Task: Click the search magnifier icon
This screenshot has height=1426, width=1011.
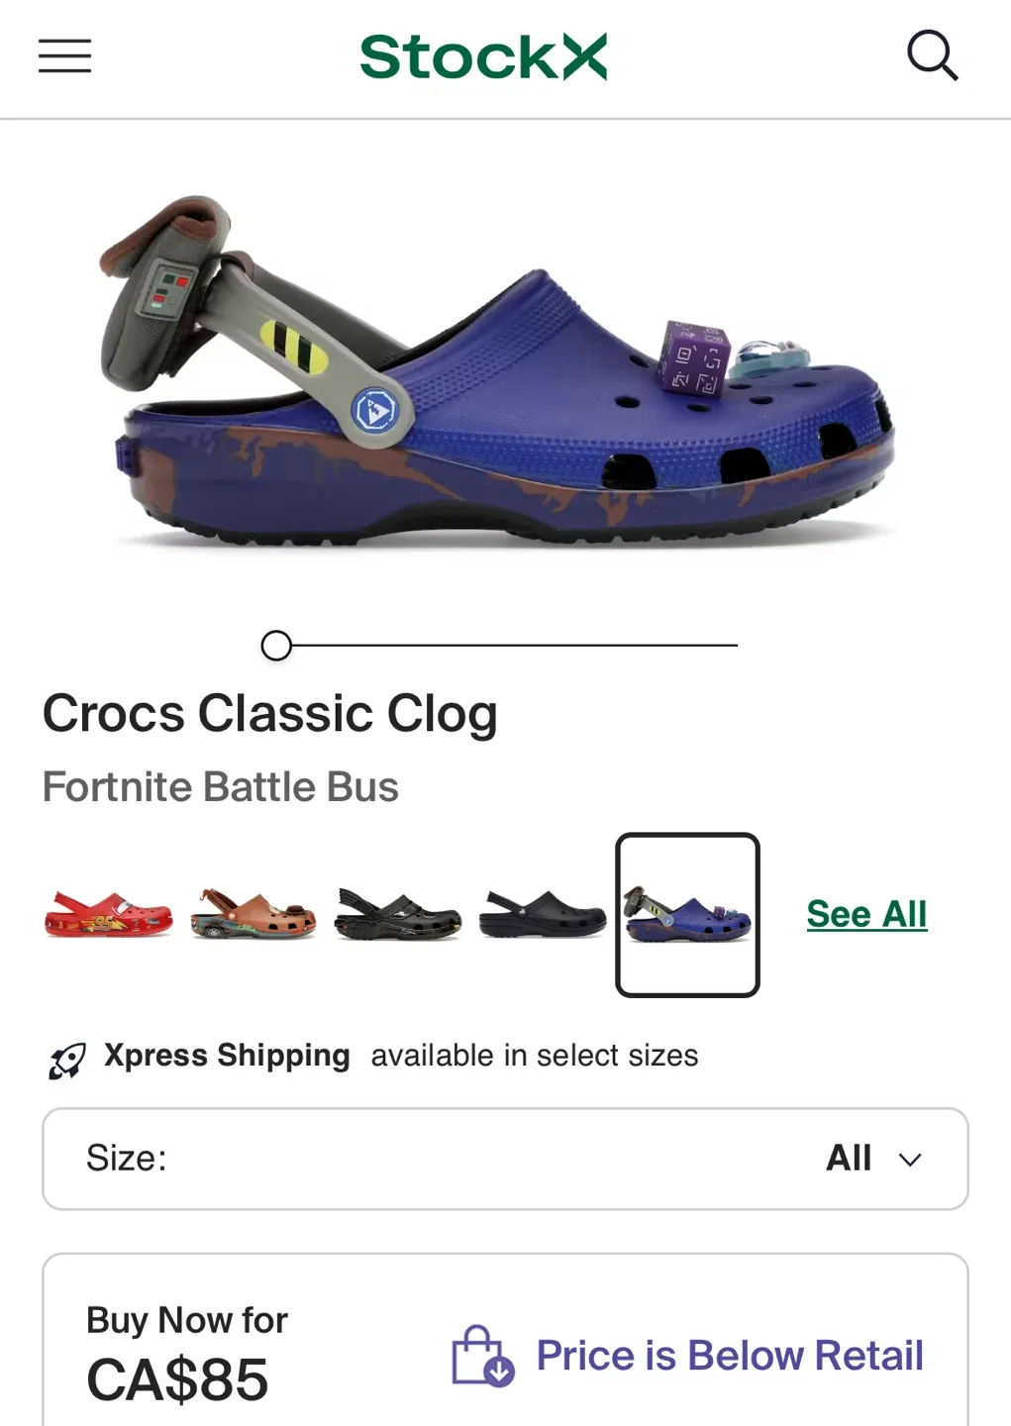Action: coord(933,56)
